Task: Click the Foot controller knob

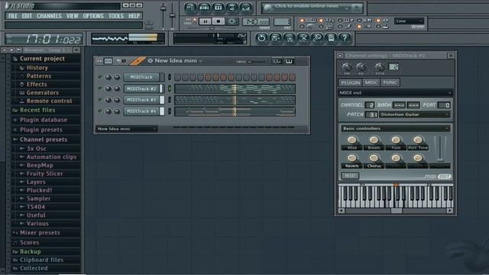Action: tap(396, 140)
